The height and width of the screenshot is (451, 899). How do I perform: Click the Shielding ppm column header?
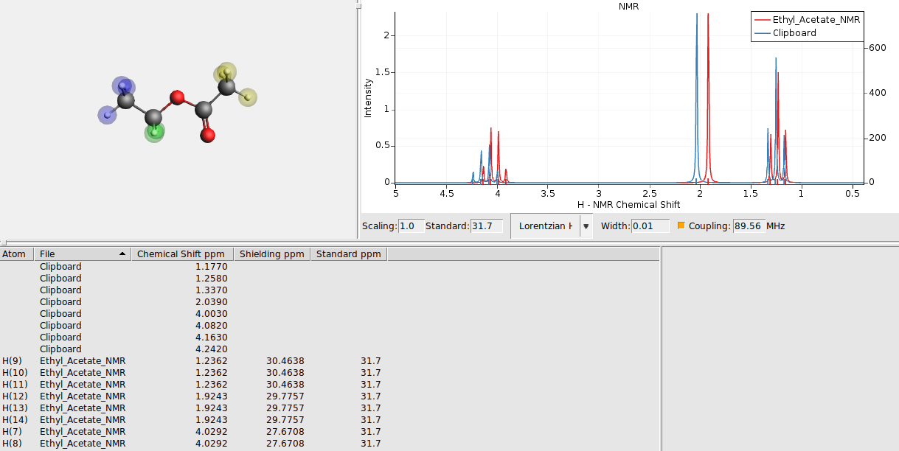(271, 254)
